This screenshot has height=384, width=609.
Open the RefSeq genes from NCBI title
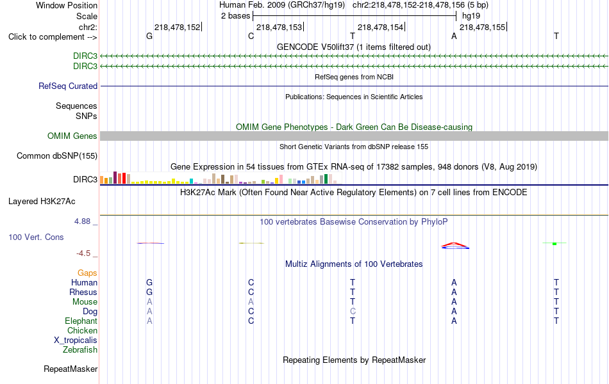pyautogui.click(x=354, y=77)
